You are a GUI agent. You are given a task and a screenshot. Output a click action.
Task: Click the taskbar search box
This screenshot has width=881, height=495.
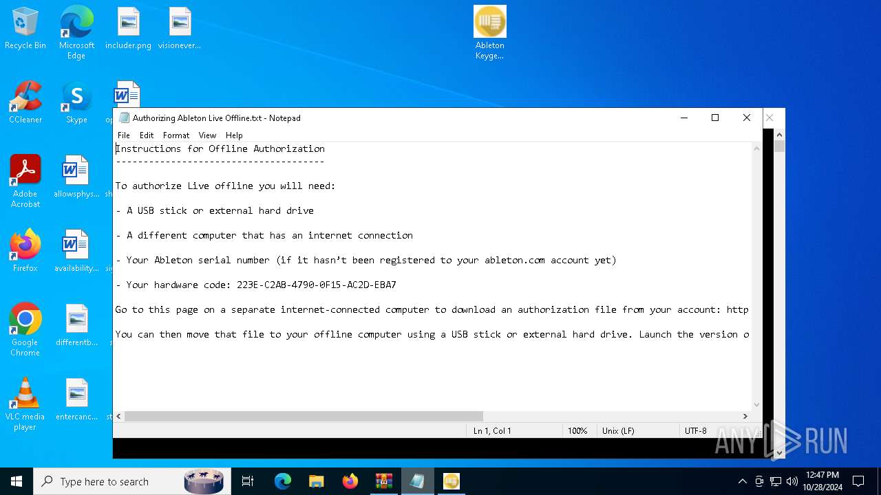[131, 481]
